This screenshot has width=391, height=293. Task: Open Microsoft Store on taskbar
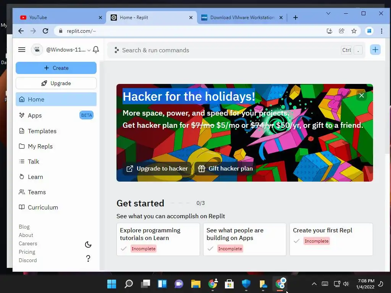coord(229,284)
